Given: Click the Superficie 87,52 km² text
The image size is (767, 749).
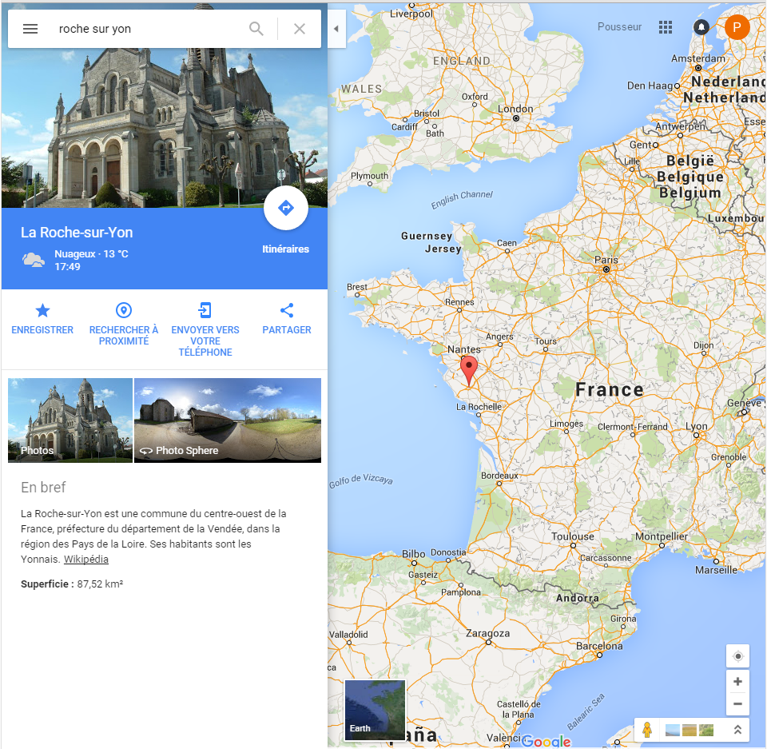Looking at the screenshot, I should [72, 584].
